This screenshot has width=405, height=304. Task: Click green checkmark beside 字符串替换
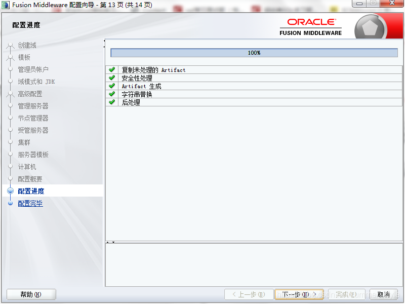pos(112,94)
